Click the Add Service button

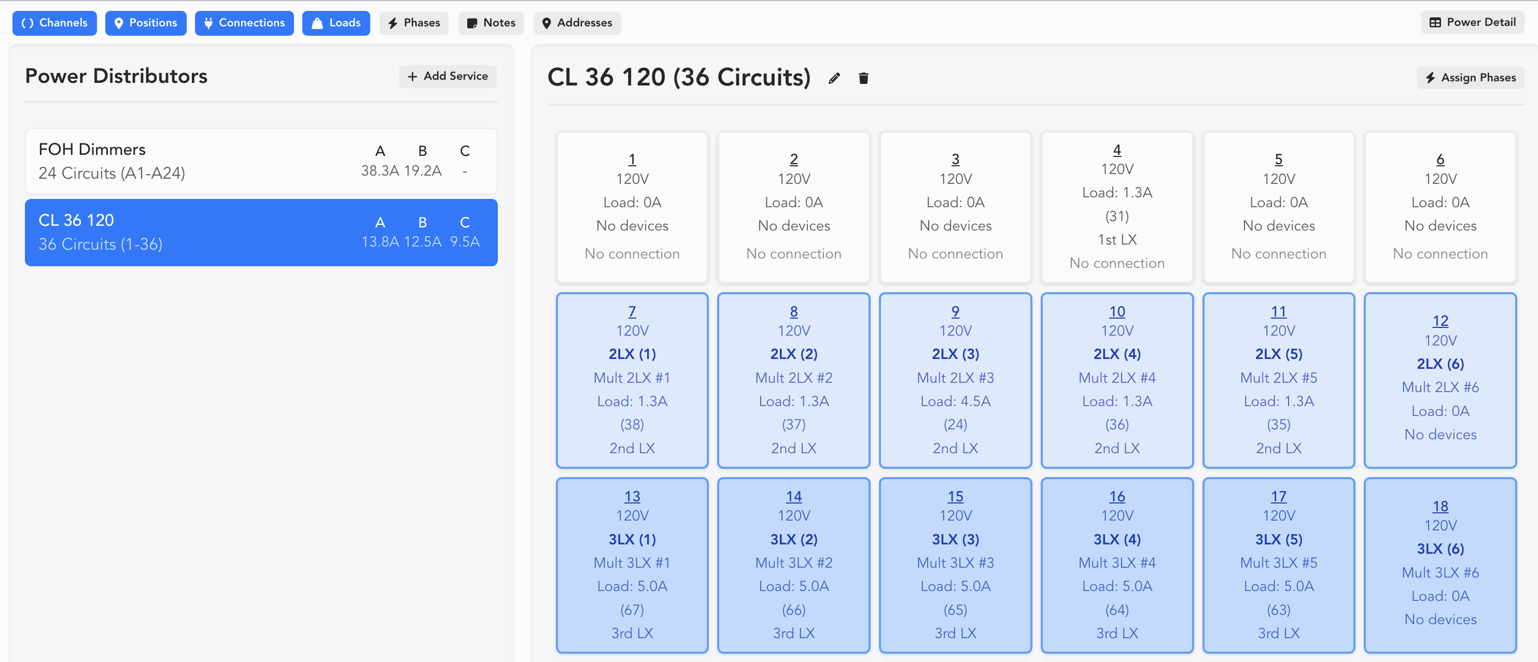448,76
